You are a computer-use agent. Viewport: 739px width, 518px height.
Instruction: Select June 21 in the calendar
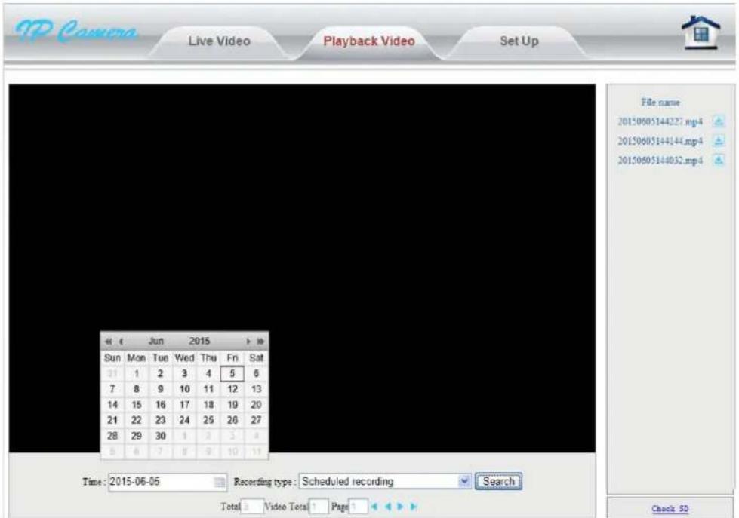click(112, 420)
